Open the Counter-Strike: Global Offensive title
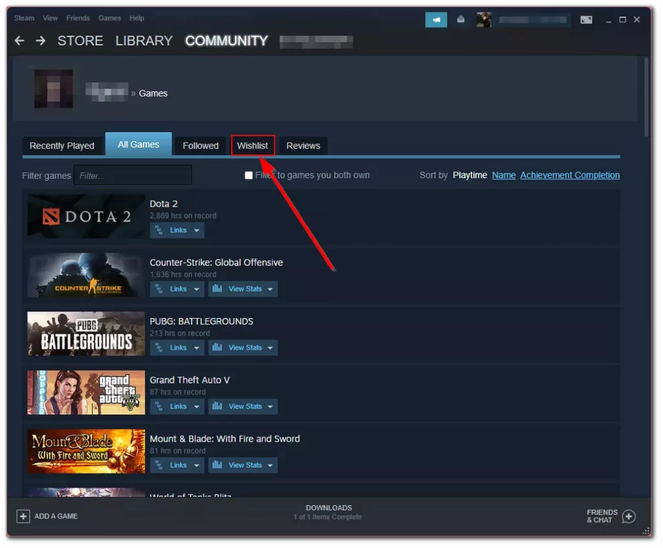The height and width of the screenshot is (548, 663). coord(216,262)
